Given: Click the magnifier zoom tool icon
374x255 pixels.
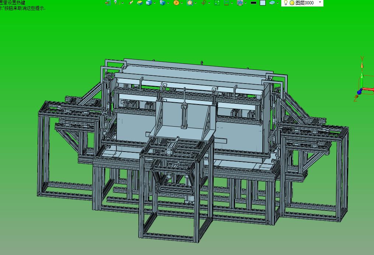Looking at the screenshot, I should 190,3.
